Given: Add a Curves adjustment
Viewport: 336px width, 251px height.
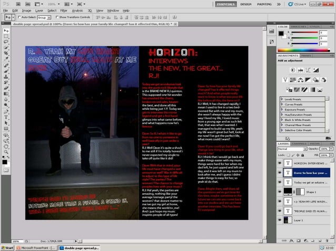Looking at the screenshot, I should click(308, 70).
